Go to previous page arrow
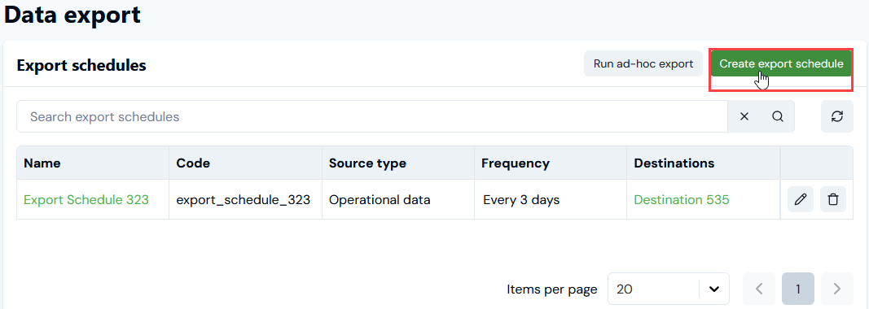869x309 pixels. pos(759,289)
